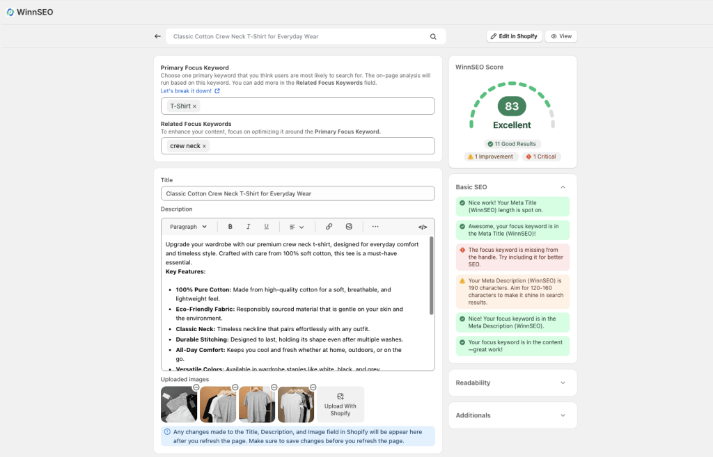Viewport: 713px width, 457px height.
Task: Click the 1 Critical badge
Action: 541,157
